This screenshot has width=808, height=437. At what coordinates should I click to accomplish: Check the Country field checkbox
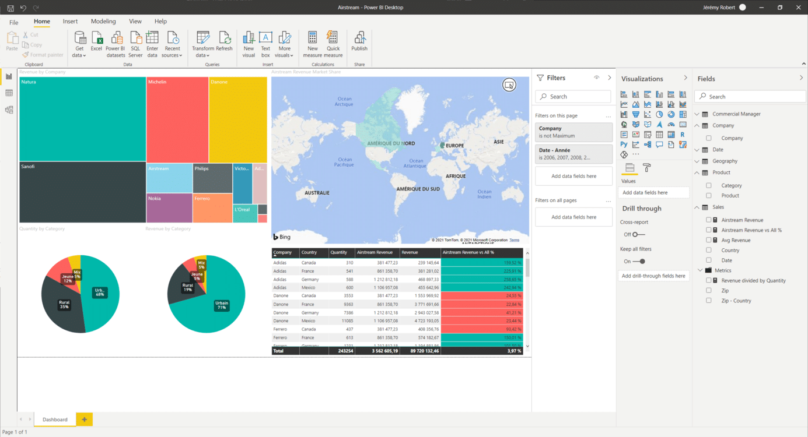click(709, 250)
